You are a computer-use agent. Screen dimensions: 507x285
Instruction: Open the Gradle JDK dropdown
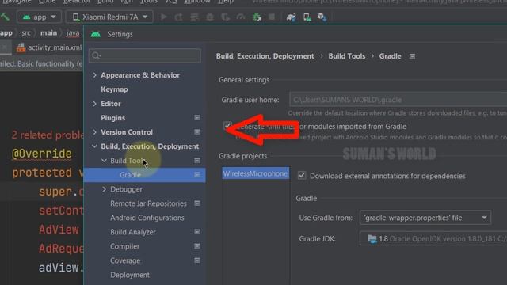(x=433, y=239)
